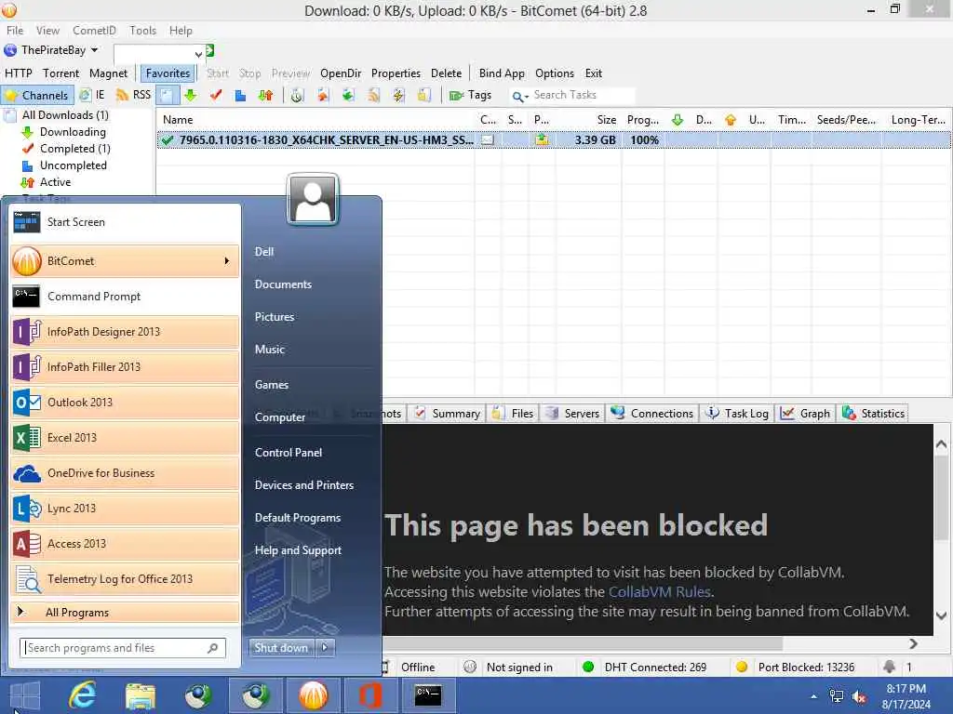Click the green go arrow beside URL box

pos(210,50)
